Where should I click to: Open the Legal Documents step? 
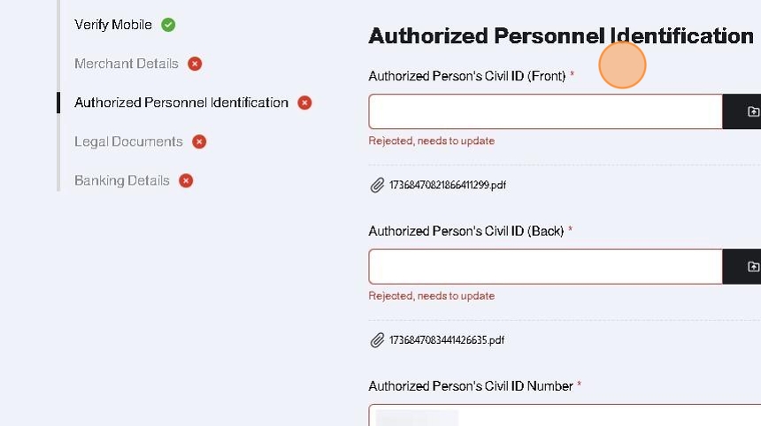tap(128, 141)
